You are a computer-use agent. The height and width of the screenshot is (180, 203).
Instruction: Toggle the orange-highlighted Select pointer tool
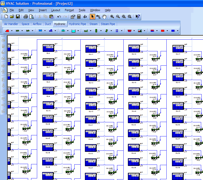(x=92, y=16)
